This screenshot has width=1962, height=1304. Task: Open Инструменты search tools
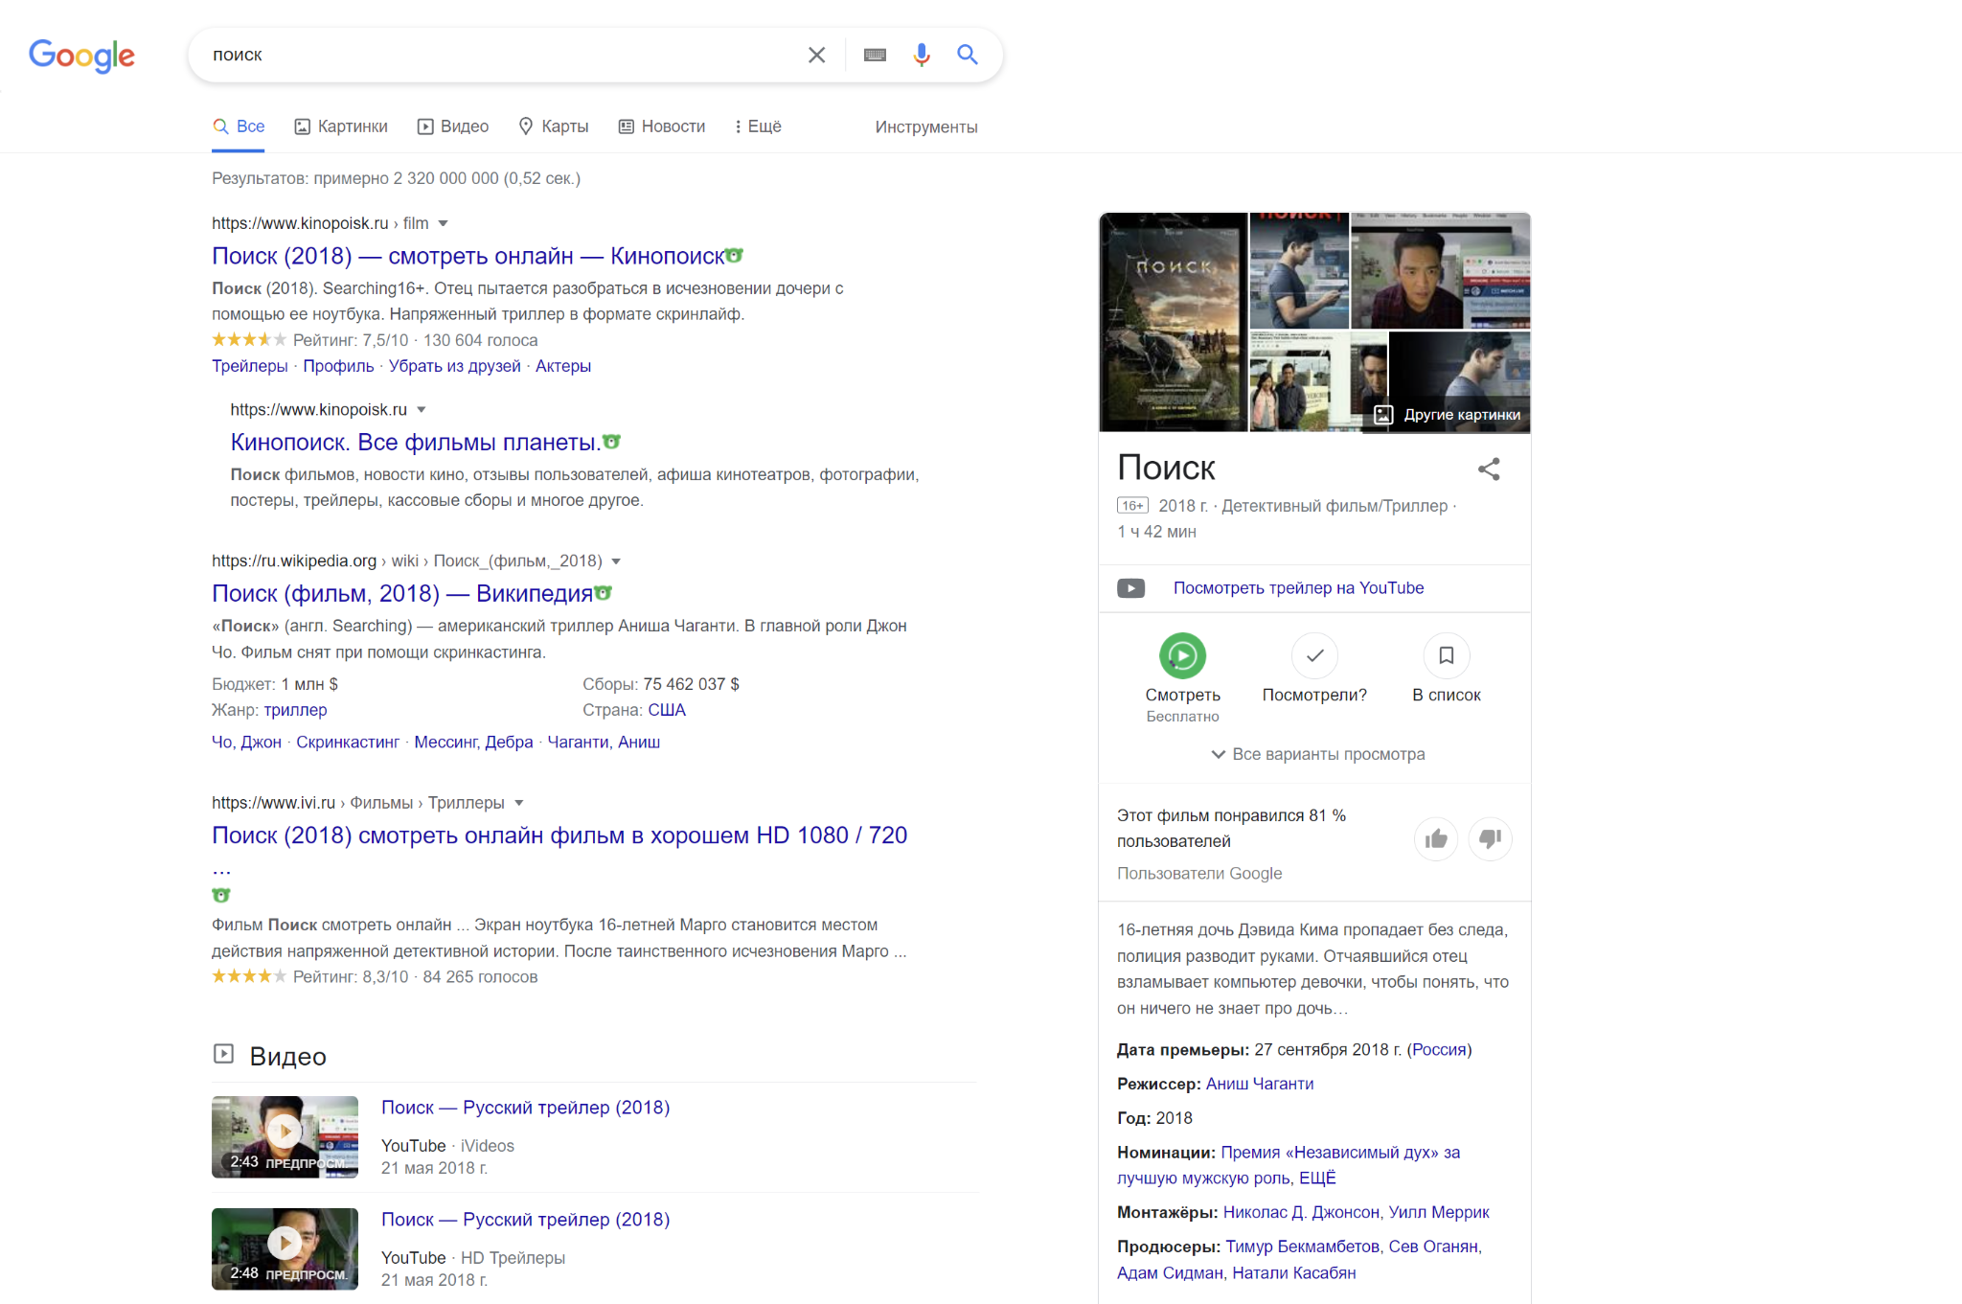pyautogui.click(x=926, y=127)
